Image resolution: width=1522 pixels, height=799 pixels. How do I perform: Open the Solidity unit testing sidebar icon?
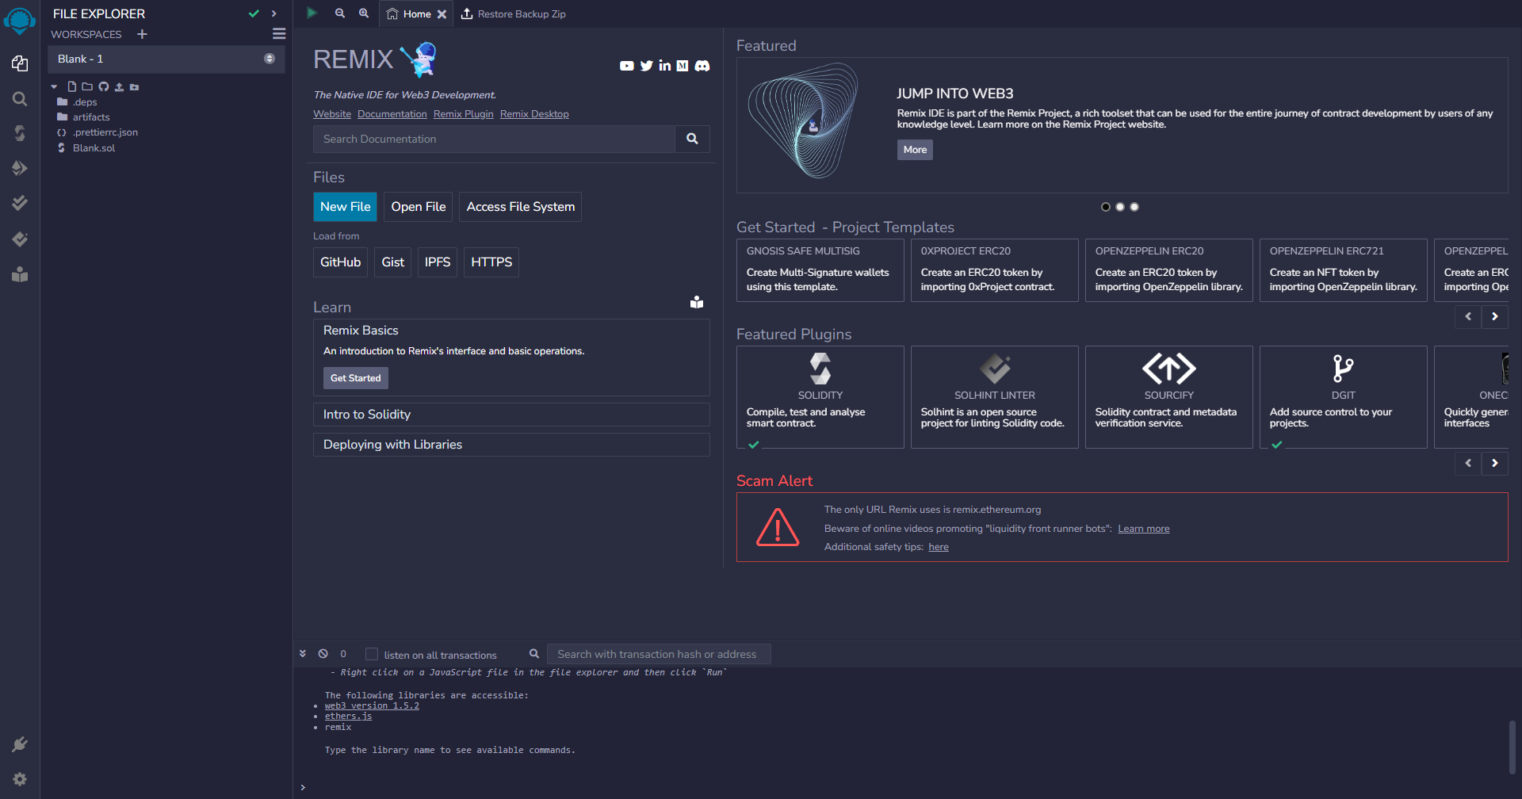point(20,239)
